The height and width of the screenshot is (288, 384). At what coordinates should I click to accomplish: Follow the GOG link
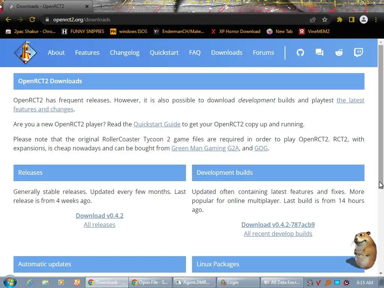[x=261, y=148]
